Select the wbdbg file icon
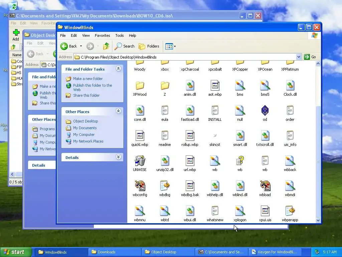 pos(165,186)
